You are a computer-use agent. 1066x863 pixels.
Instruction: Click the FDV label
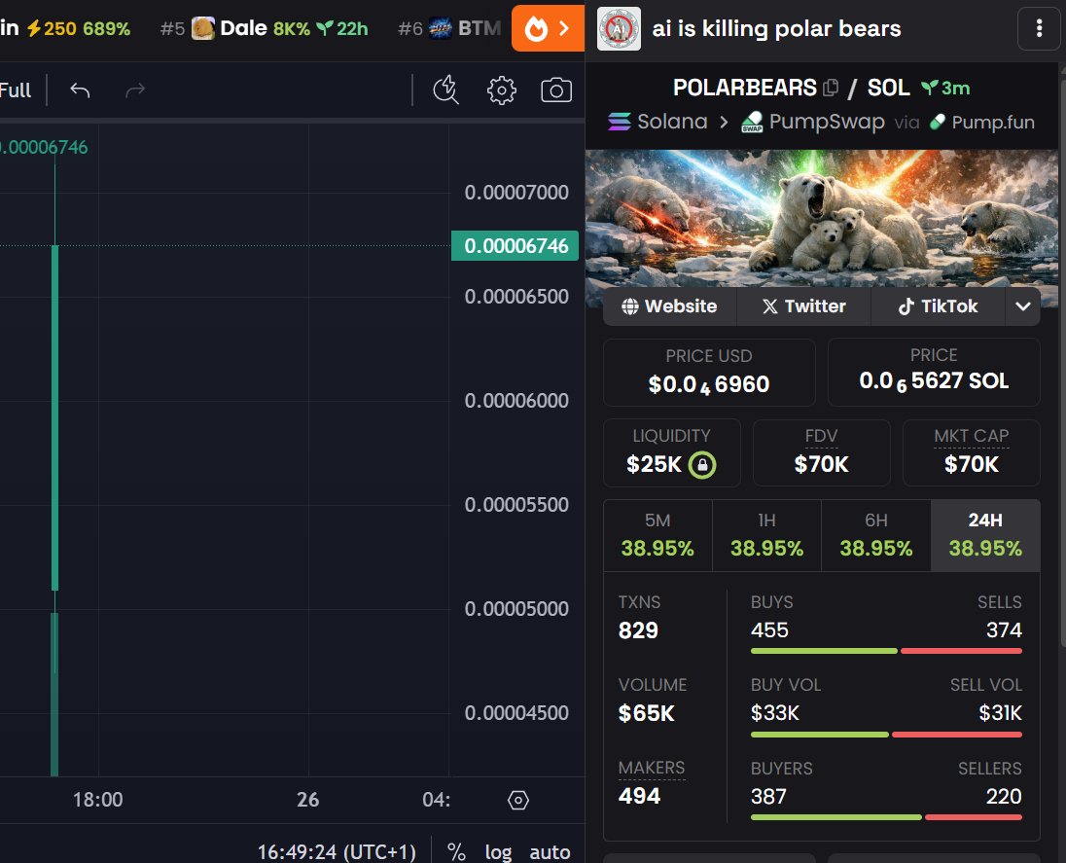tap(821, 436)
